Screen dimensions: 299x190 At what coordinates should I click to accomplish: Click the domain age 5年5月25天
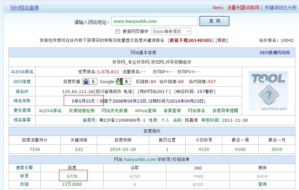(x=83, y=101)
